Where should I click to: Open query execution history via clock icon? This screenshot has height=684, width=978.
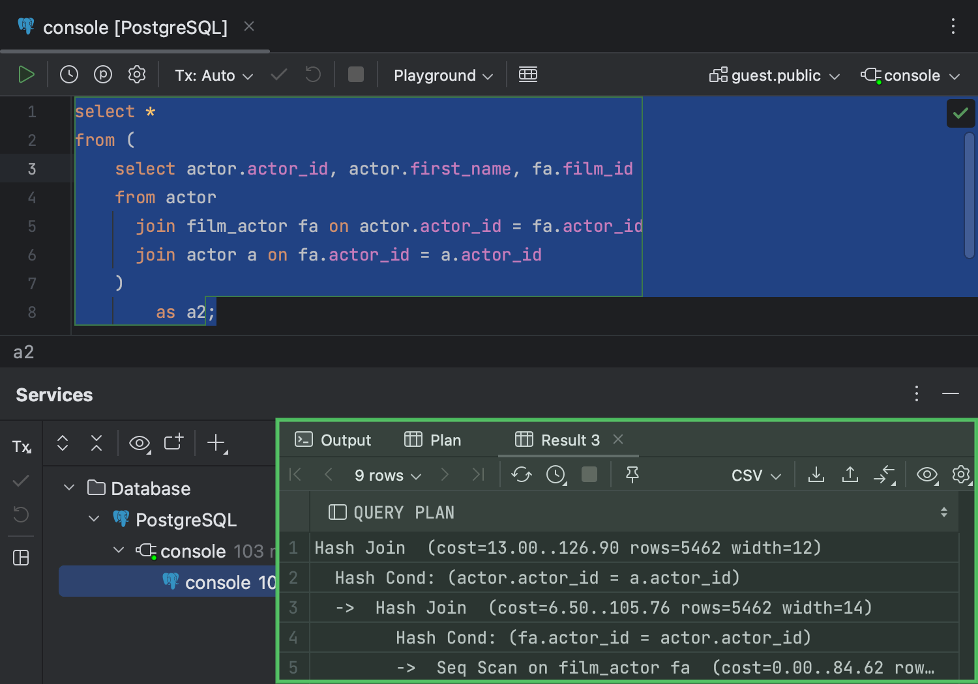pos(69,74)
